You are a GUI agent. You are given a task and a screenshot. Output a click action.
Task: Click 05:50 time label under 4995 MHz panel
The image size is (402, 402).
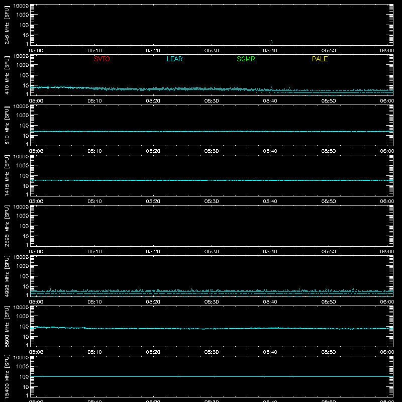coord(329,302)
